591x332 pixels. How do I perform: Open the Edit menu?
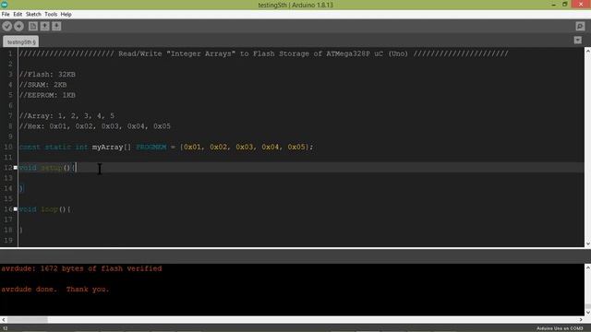[18, 15]
